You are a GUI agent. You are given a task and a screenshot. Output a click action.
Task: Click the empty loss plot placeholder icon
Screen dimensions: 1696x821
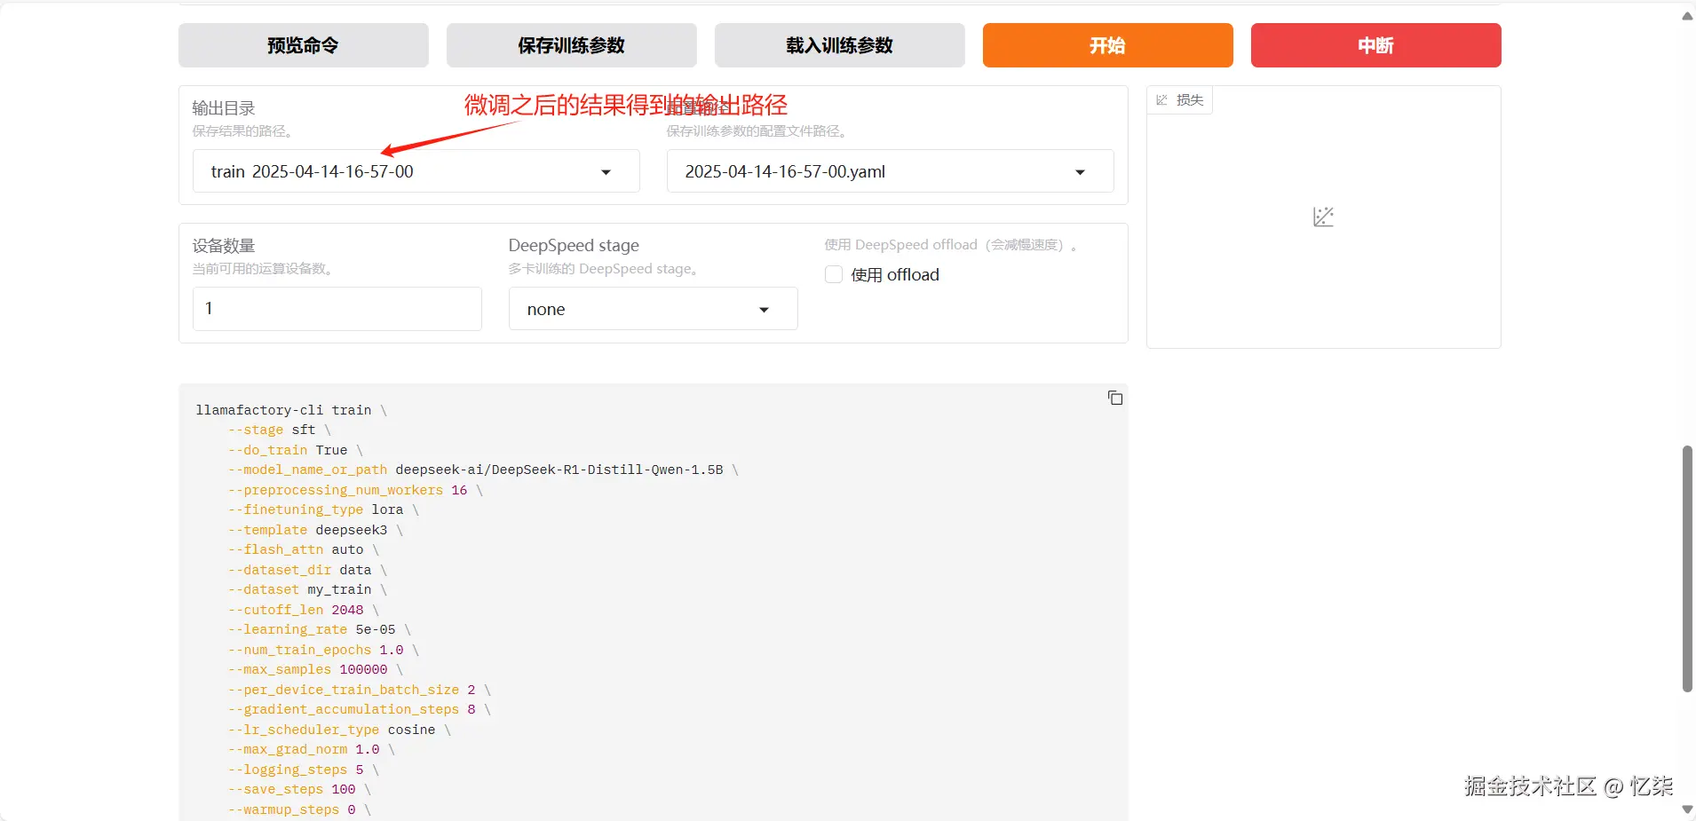coord(1323,217)
